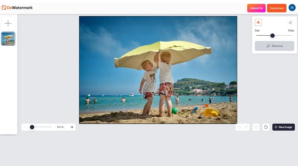Click the 100 % zoom percentage field
The image size is (298, 166).
point(60,127)
